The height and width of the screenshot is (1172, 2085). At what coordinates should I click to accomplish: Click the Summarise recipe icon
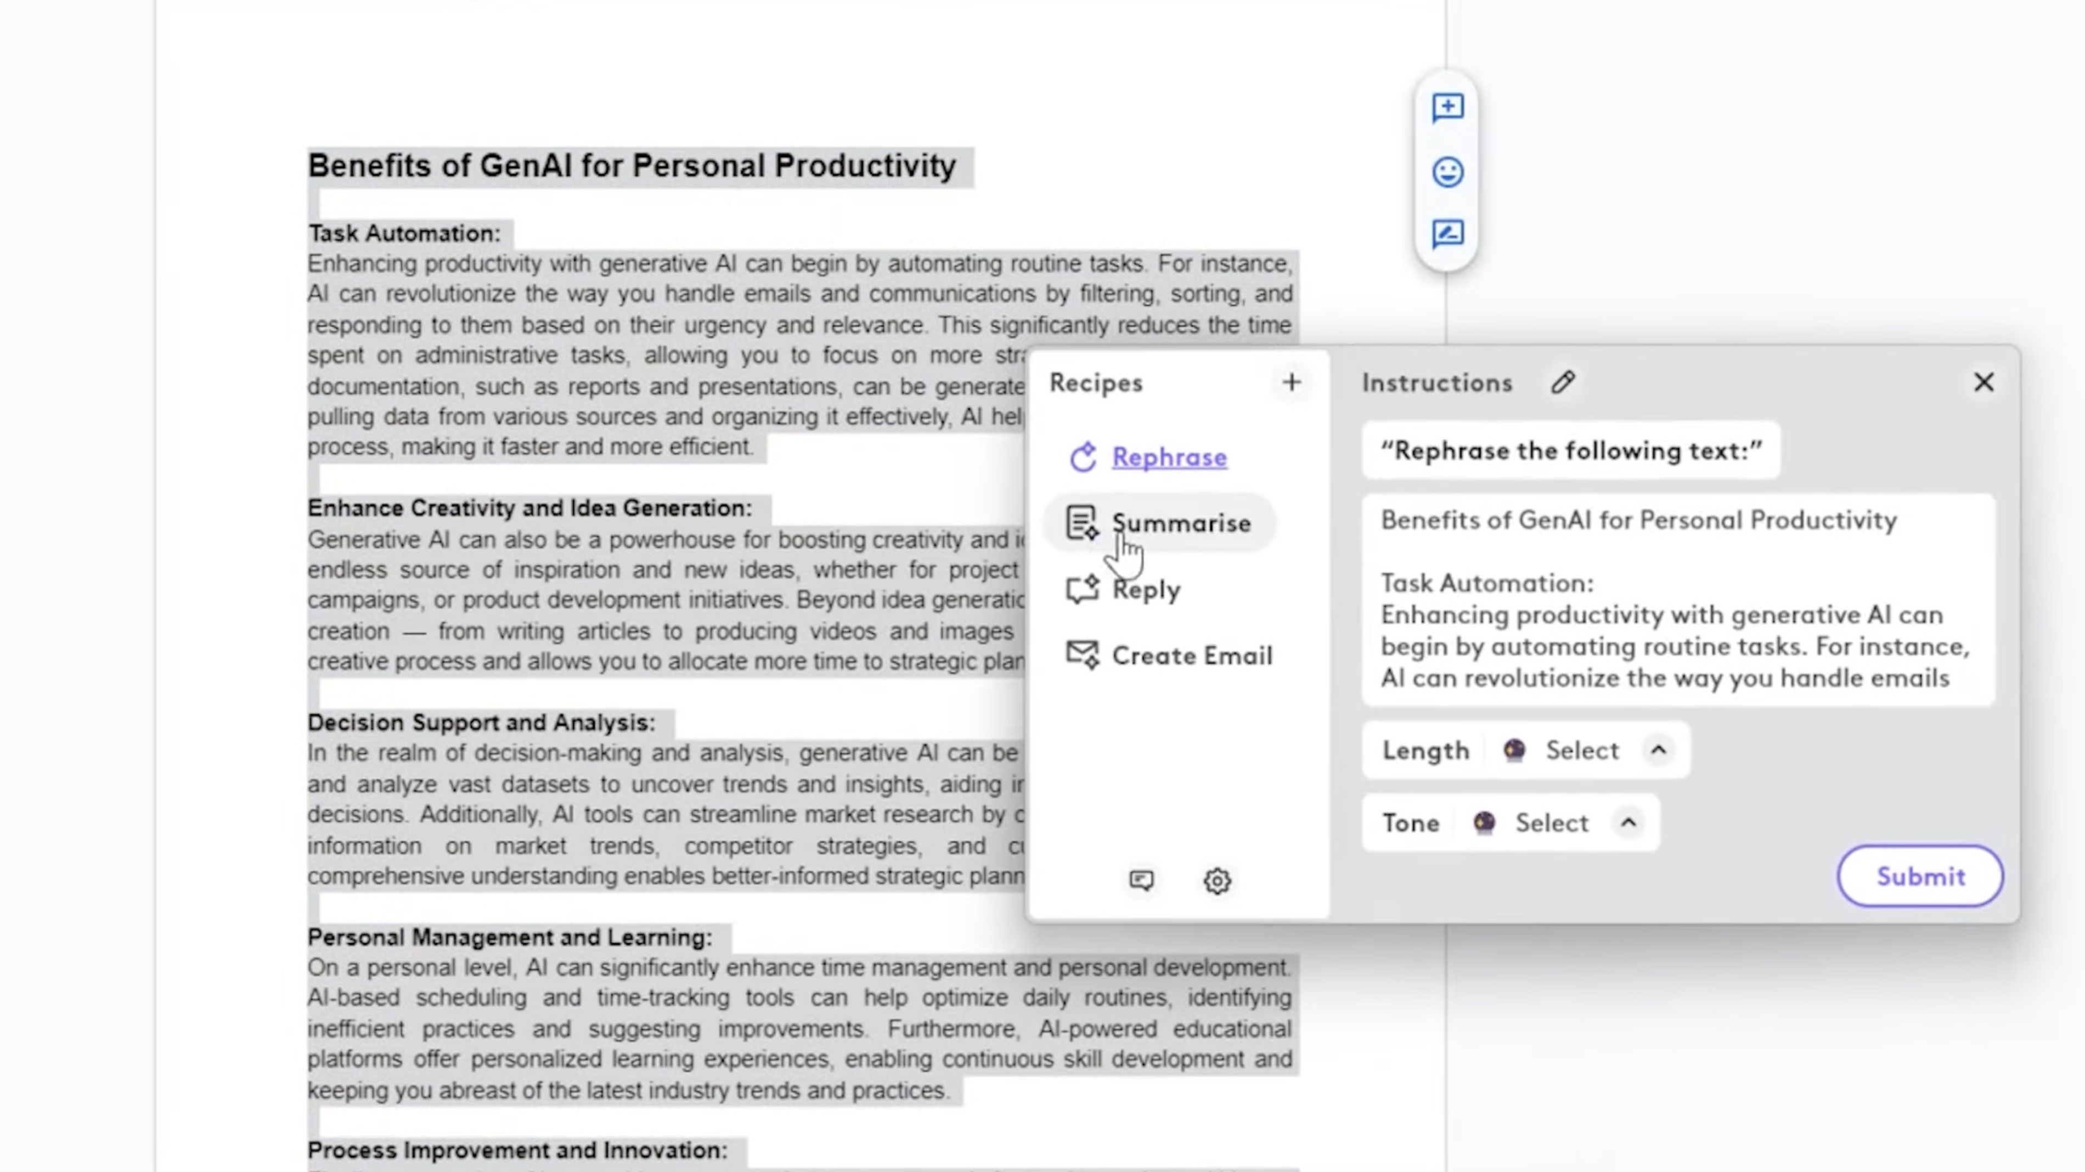coord(1081,521)
